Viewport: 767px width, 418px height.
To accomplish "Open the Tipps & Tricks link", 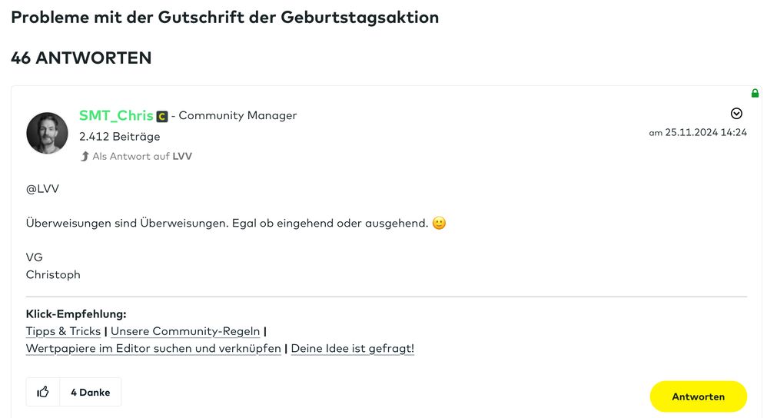I will point(63,331).
